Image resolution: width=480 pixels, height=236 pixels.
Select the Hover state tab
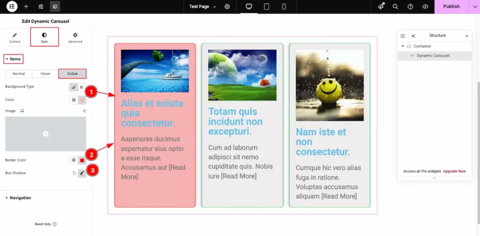45,74
